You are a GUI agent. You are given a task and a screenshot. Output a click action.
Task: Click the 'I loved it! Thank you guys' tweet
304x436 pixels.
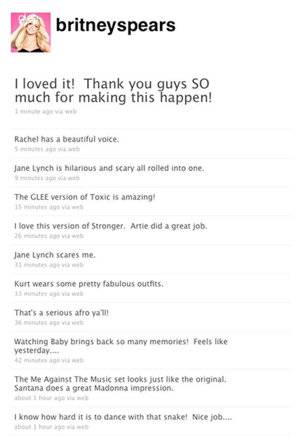(x=113, y=91)
